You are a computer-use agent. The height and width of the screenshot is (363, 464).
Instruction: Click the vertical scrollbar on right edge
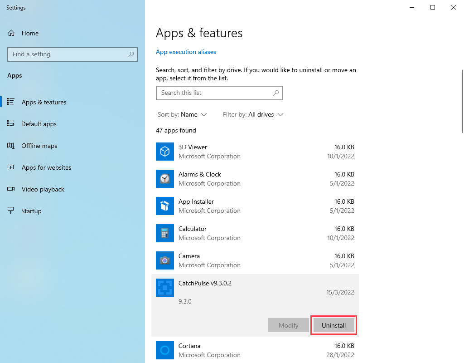(x=462, y=100)
